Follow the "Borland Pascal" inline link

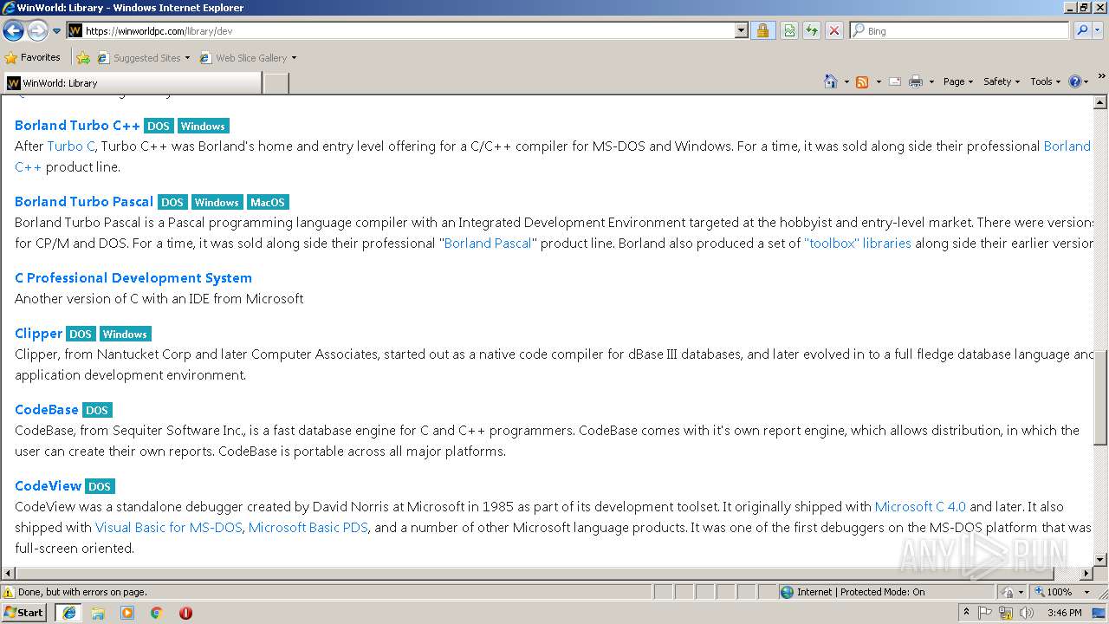(x=488, y=243)
